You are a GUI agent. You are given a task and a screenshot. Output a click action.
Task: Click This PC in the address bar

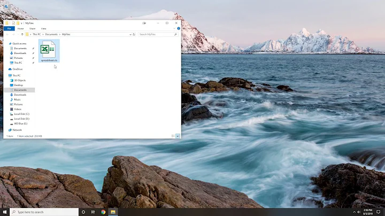coord(36,34)
